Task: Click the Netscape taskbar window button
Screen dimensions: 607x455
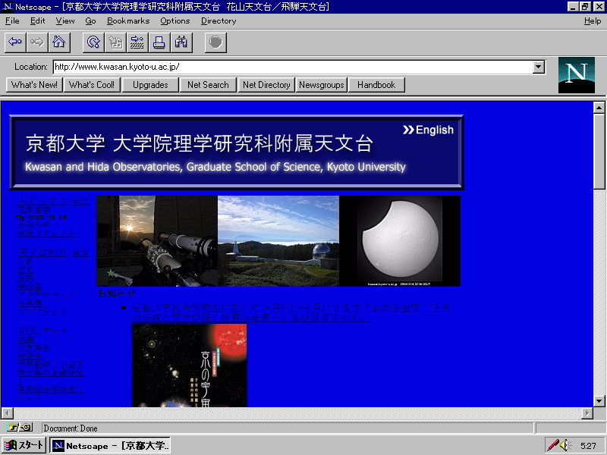Action: tap(110, 445)
